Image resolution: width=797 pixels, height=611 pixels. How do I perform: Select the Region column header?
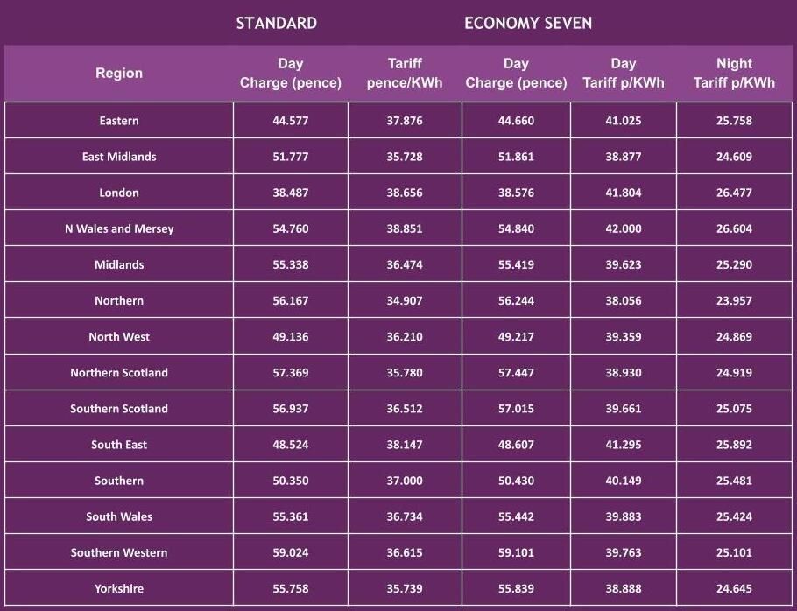click(x=119, y=74)
